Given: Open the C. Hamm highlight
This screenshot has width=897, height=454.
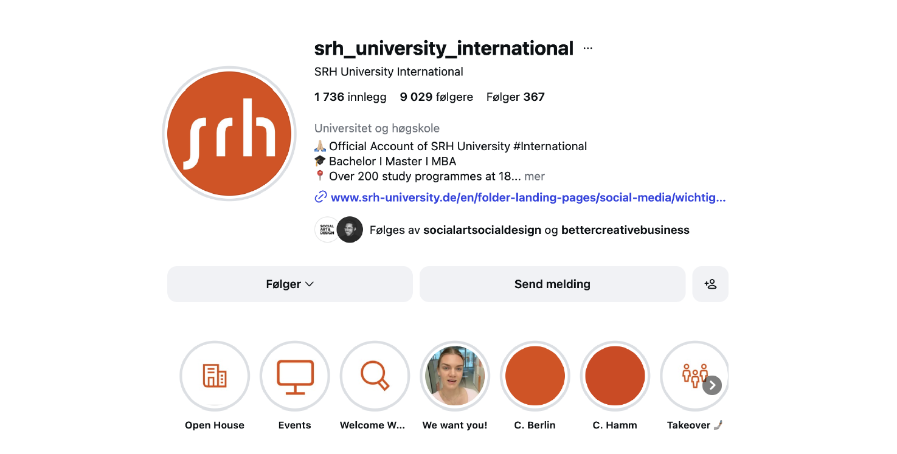Looking at the screenshot, I should click(615, 376).
